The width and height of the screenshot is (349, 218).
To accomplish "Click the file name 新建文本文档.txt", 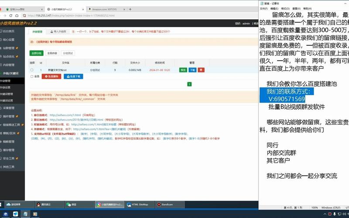I will click(x=57, y=70).
